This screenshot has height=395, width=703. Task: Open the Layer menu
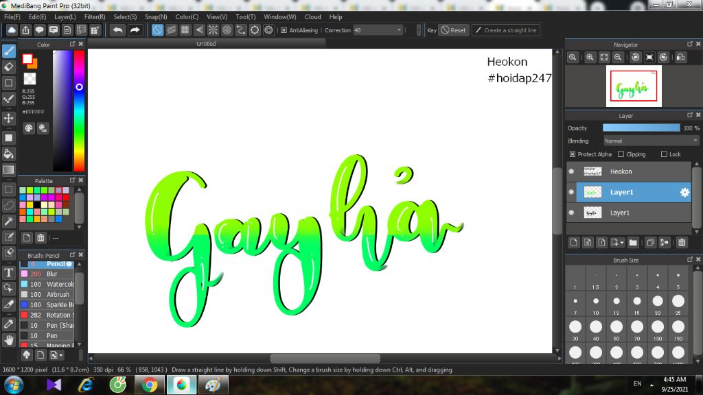(x=65, y=16)
